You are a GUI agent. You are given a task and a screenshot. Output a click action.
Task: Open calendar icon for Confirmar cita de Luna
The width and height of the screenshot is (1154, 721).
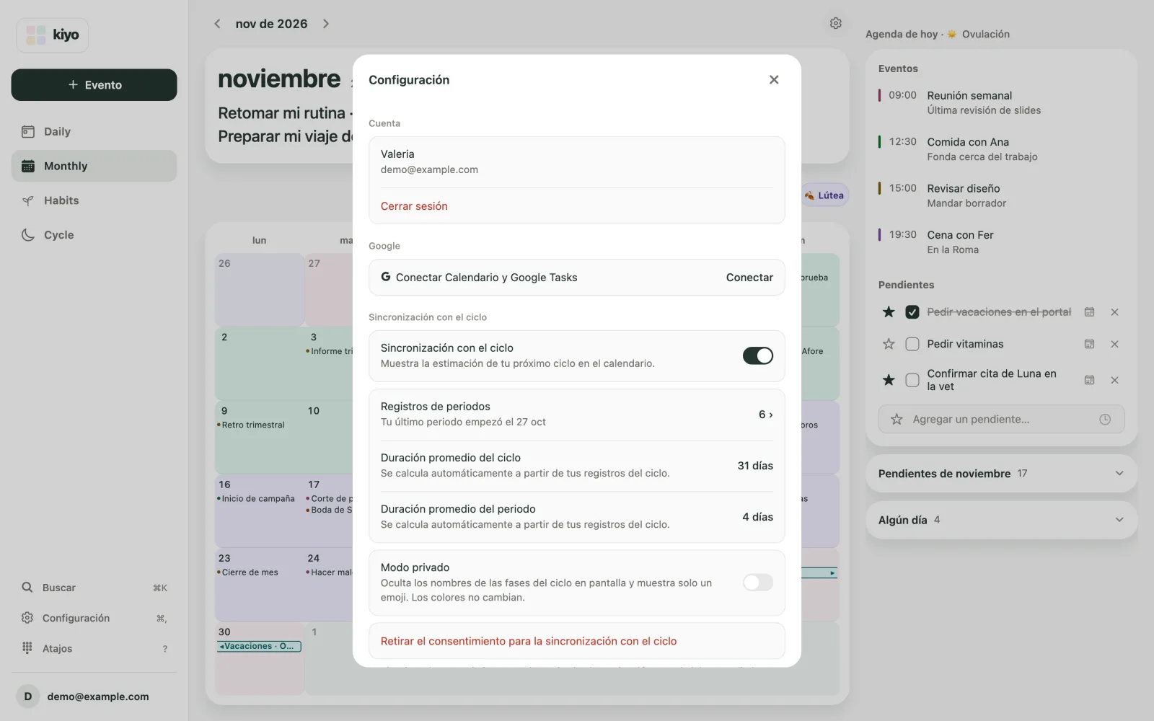(x=1089, y=380)
